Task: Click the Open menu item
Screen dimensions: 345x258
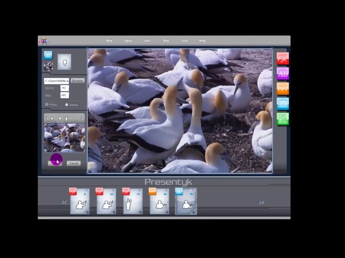Action: (128, 41)
